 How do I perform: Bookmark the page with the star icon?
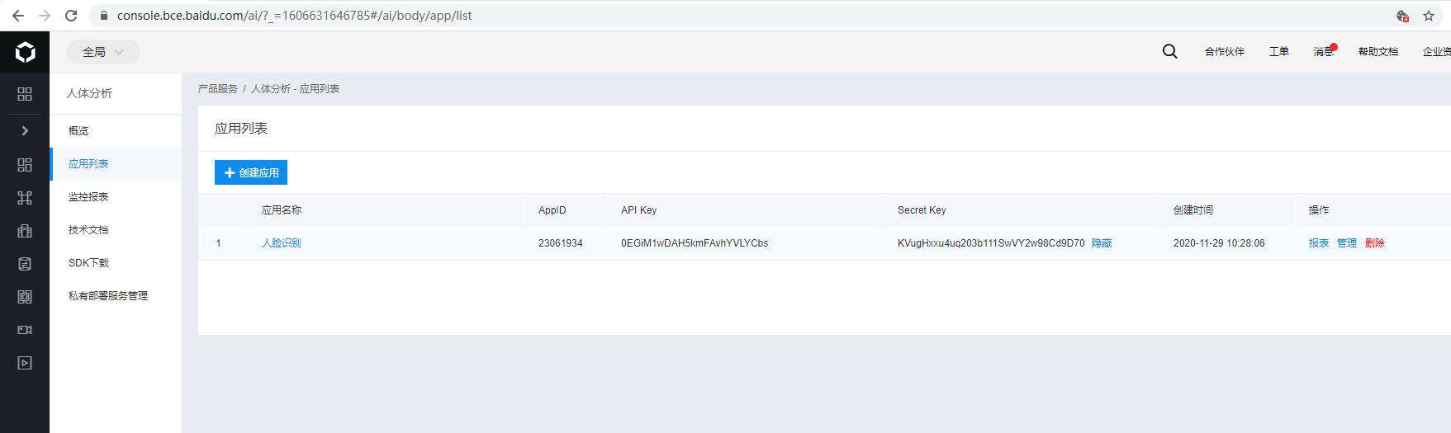click(x=1429, y=16)
